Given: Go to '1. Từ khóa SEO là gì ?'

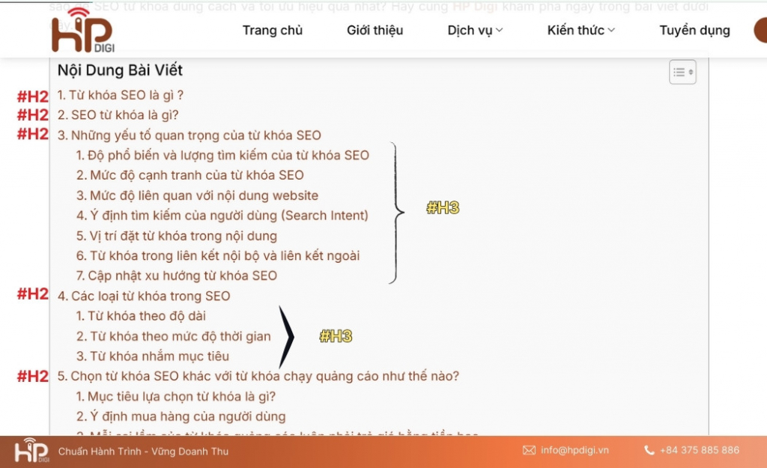Looking at the screenshot, I should click(x=121, y=95).
